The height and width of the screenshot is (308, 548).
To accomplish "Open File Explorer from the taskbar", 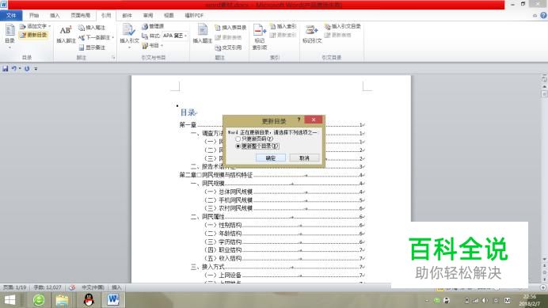I will click(63, 300).
